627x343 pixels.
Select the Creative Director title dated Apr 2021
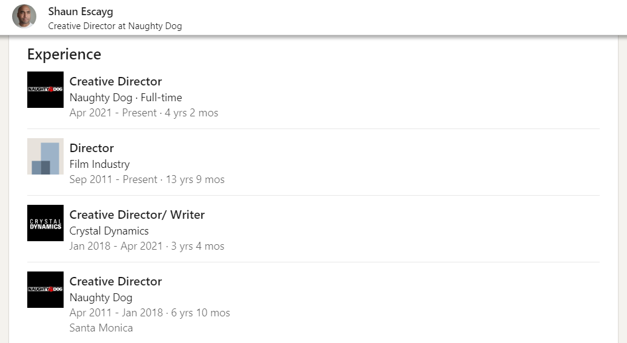116,81
